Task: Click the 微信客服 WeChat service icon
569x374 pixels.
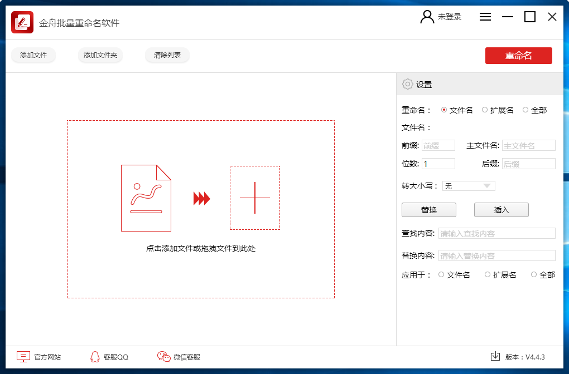Action: [x=163, y=357]
